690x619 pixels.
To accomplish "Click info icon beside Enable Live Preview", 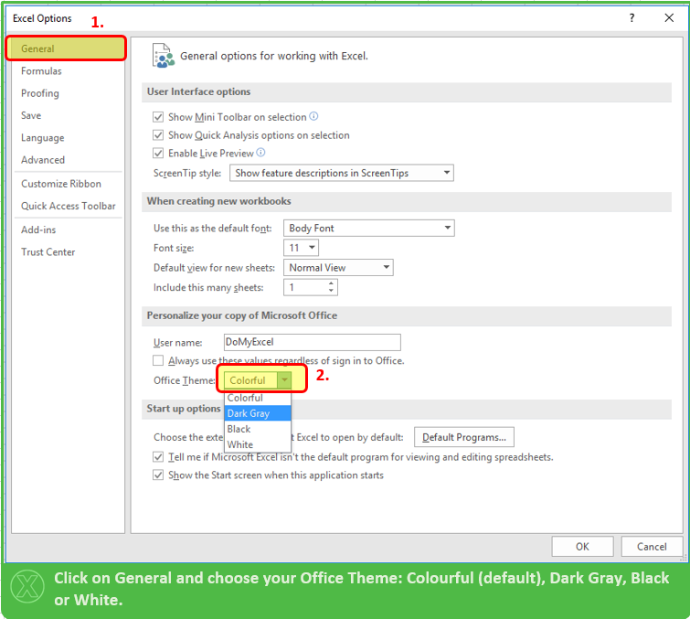I will point(260,153).
